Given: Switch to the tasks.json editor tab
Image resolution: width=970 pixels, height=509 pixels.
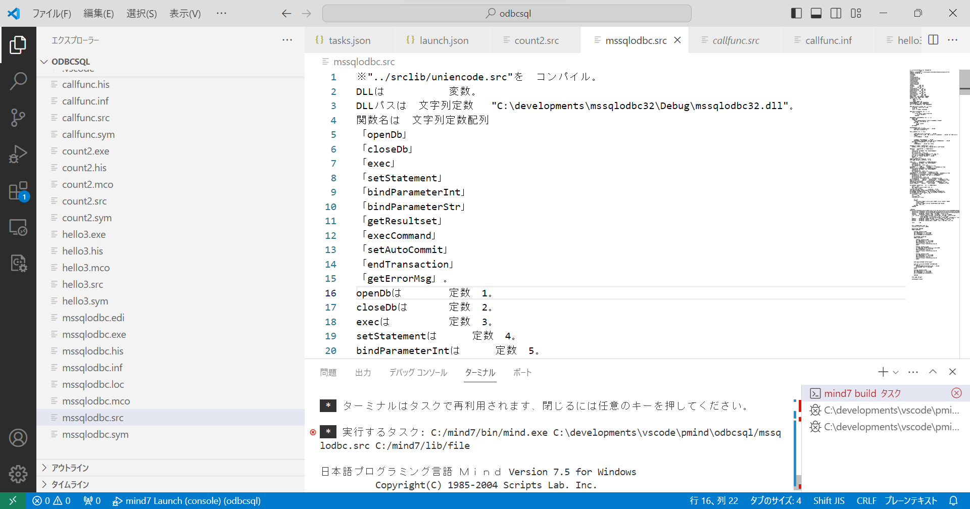Looking at the screenshot, I should tap(350, 40).
